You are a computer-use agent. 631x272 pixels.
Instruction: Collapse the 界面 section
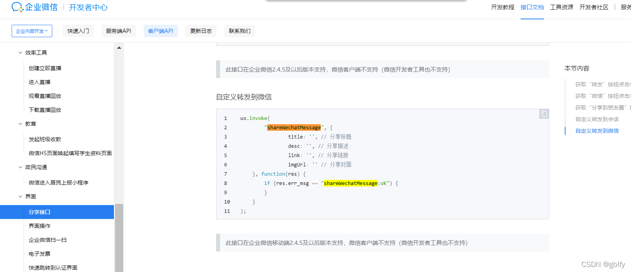click(21, 197)
